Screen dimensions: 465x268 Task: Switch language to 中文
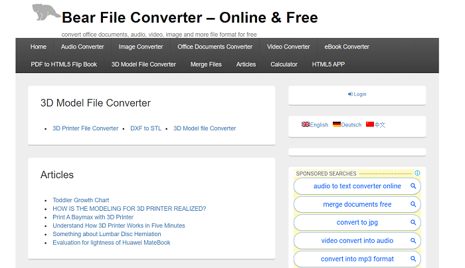(380, 124)
